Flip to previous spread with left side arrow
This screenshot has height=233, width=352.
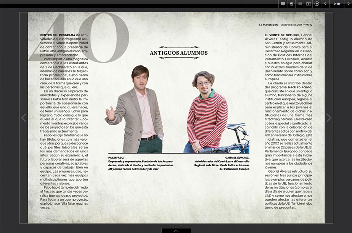coord(24,118)
